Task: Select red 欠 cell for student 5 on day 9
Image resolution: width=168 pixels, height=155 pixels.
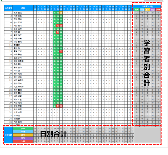Action: tap(61, 26)
